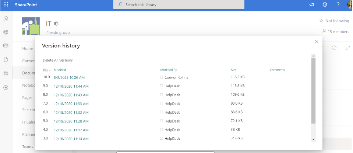Click presence box for version 9.0 HelpDesk
This screenshot has height=153, width=353.
pos(162,86)
